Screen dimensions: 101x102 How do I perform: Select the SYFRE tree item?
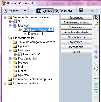[x=23, y=21]
